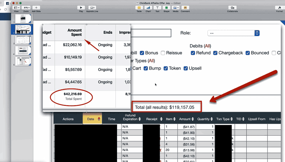285x162 pixels.
Task: Select the third slide thumbnail
Action: pos(23,40)
